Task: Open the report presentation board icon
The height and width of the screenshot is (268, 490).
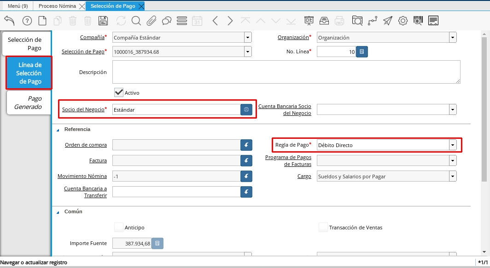Action: click(309, 21)
